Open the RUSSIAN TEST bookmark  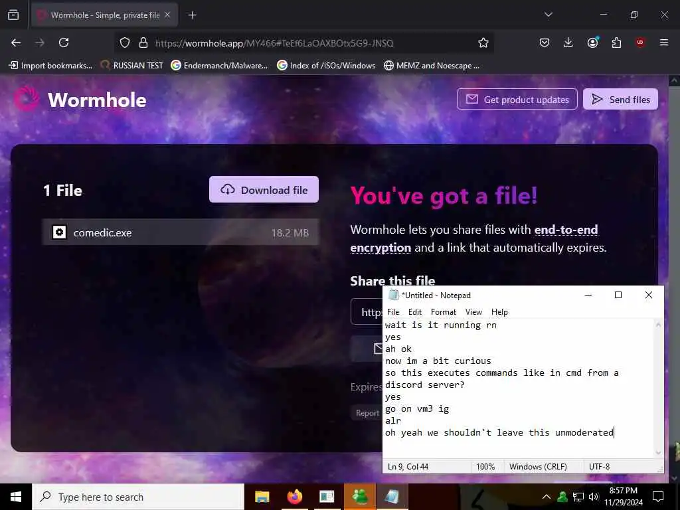(132, 66)
